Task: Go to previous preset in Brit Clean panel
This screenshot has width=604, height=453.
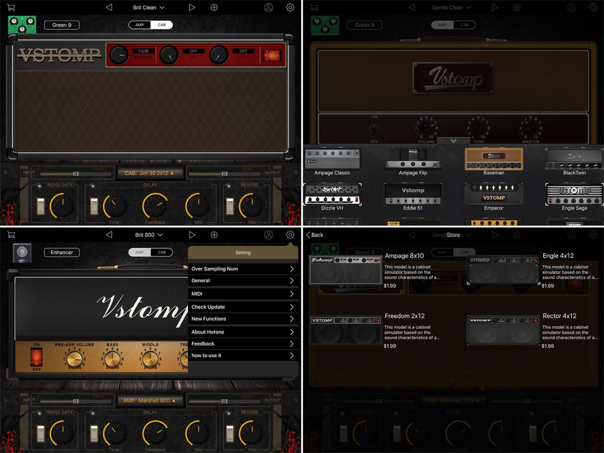Action: pos(109,7)
